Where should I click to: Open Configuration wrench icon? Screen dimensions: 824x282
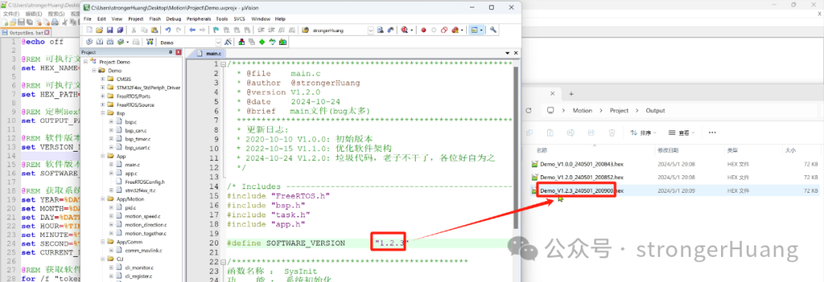493,30
